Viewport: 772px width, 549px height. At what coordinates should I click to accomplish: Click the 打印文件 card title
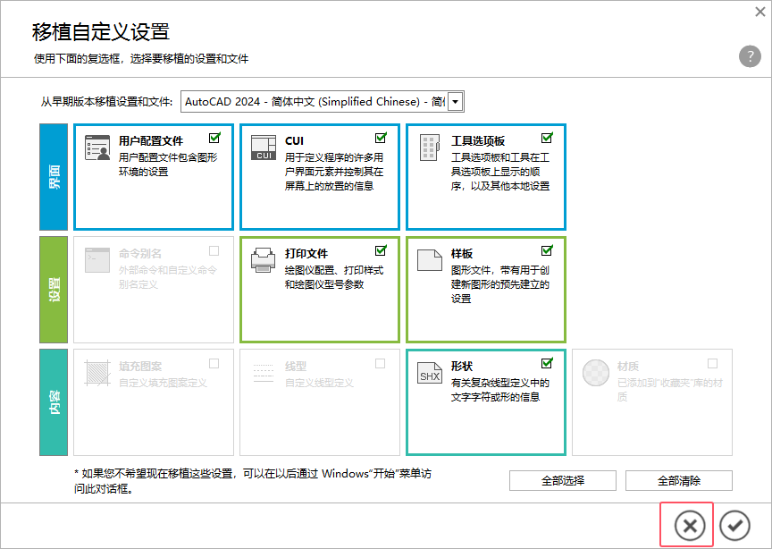click(x=306, y=254)
